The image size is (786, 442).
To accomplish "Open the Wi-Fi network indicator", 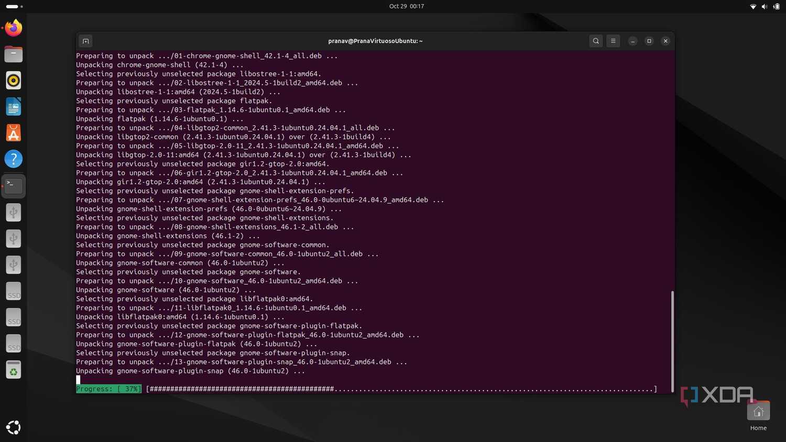I will point(753,6).
